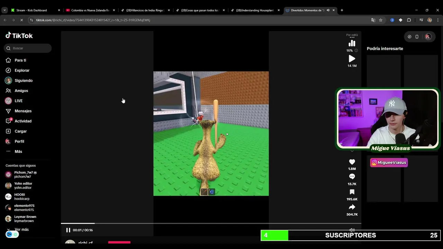Open the followed account Leymar Brown
The image size is (443, 249).
[21, 219]
